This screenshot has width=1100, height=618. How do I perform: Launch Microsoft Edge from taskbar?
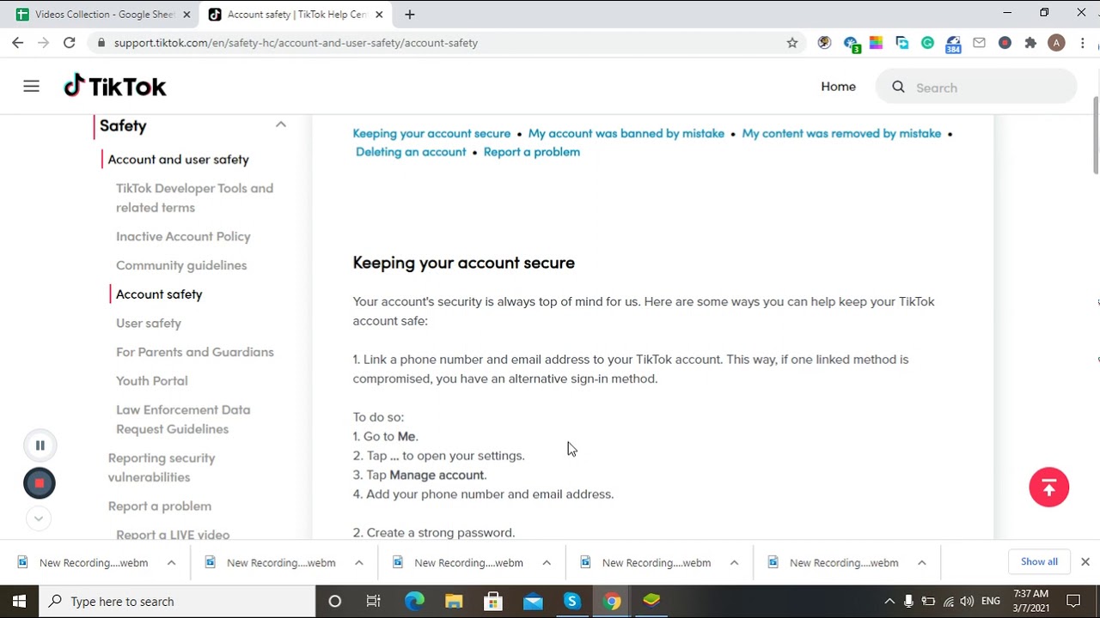[x=414, y=602]
